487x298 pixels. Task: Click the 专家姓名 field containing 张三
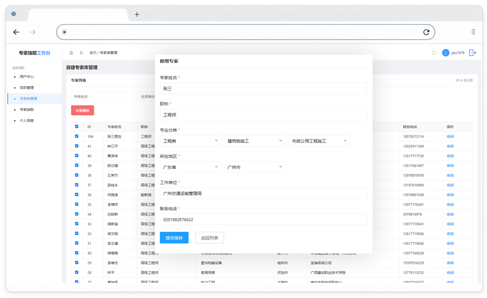(x=264, y=89)
